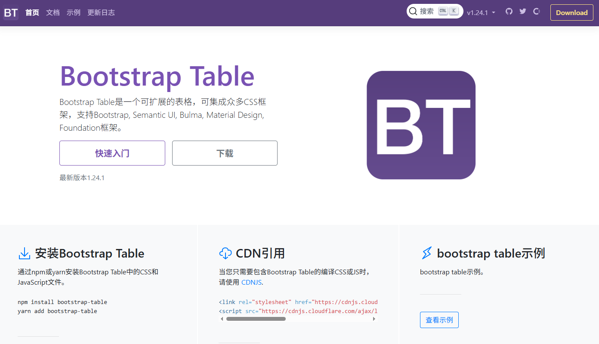
Task: Click the 下载 button
Action: click(225, 153)
